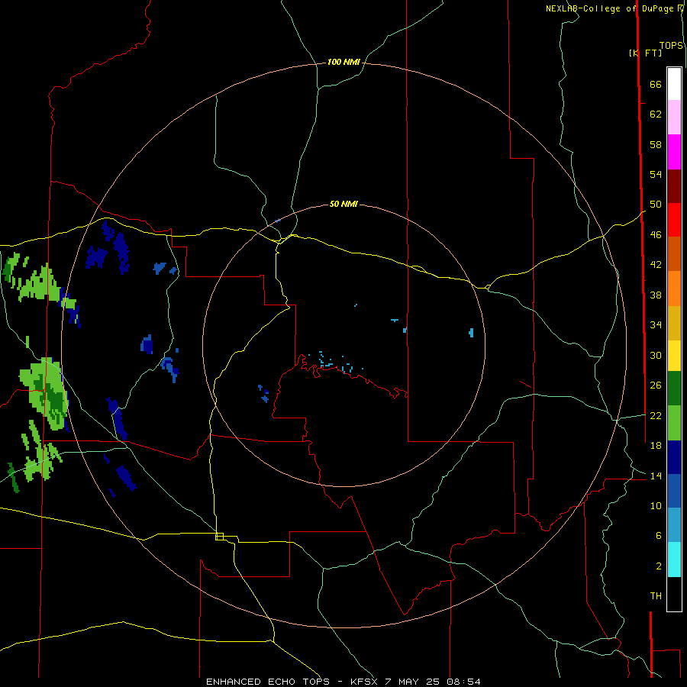The height and width of the screenshot is (687, 687).
Task: Click the "46" legend value
Action: point(656,234)
